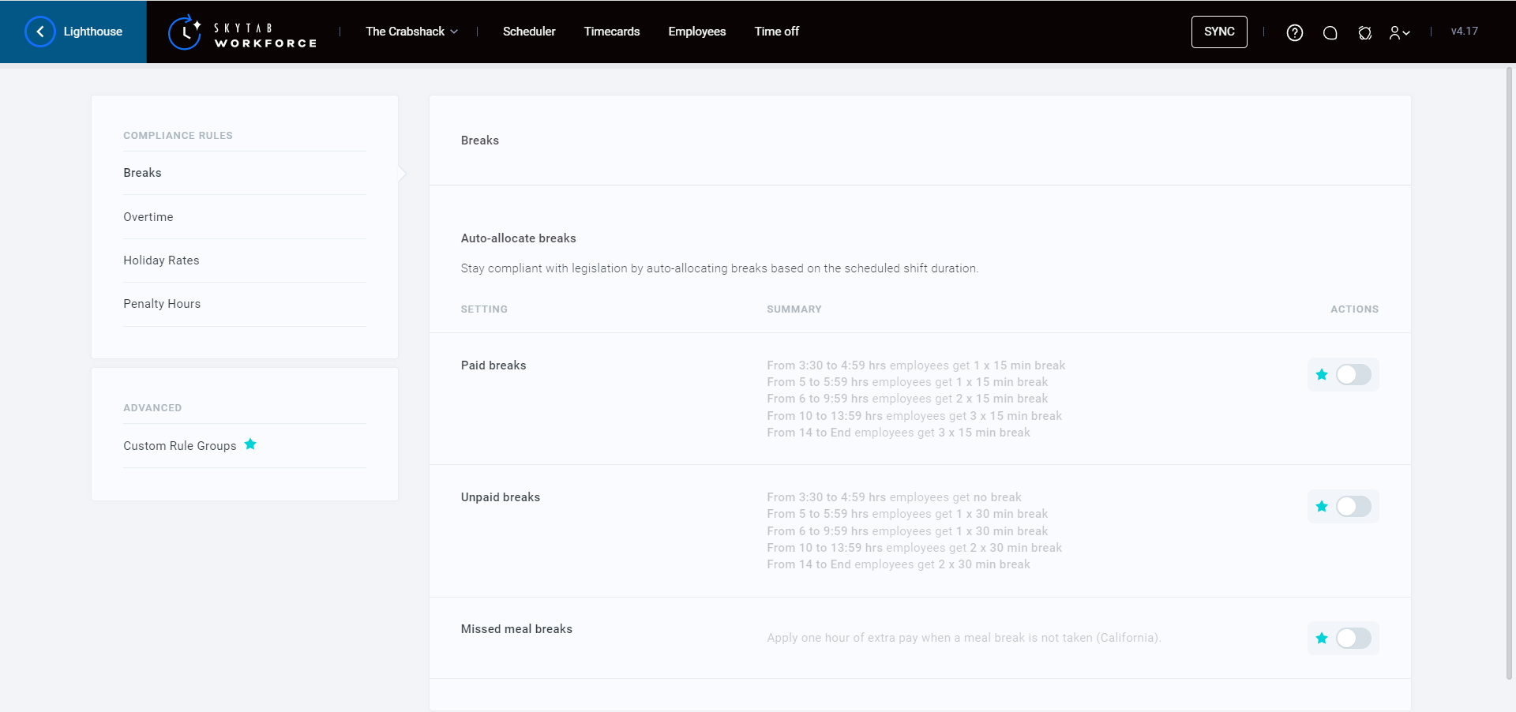Click star icon beside Missed meal breaks toggle

pos(1322,638)
